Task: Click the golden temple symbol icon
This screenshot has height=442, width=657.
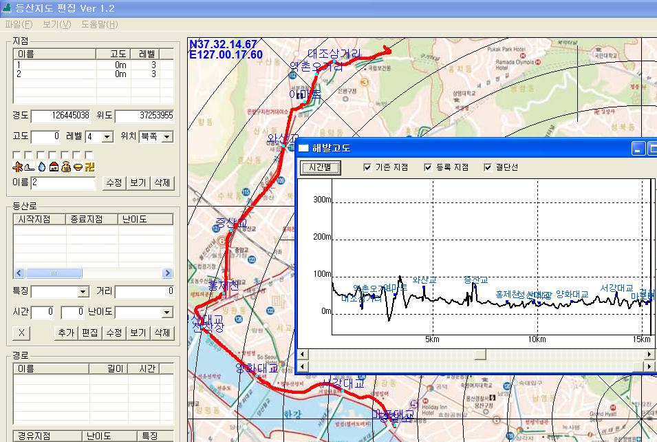Action: [x=89, y=167]
